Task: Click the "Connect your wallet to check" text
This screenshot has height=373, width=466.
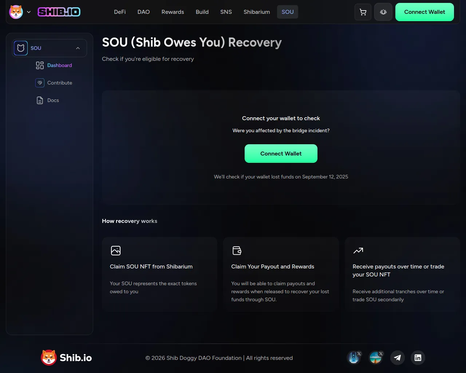Action: click(281, 118)
